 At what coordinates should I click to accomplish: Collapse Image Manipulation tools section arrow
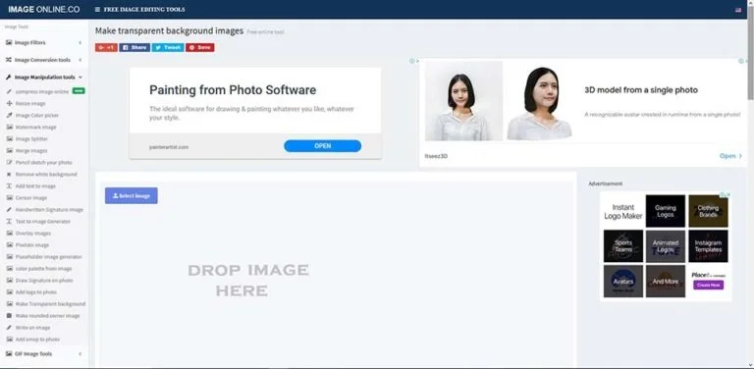(x=80, y=78)
